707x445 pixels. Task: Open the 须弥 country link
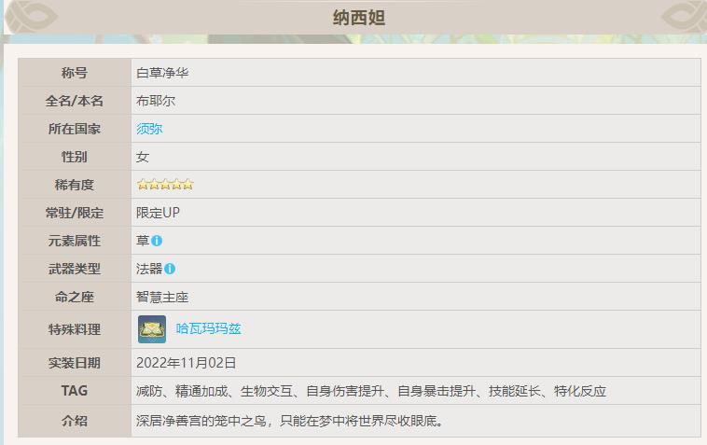click(149, 129)
